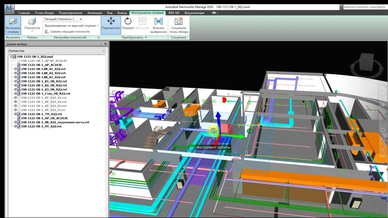
Task: Select the Инструменты сечения tab
Action: (x=147, y=13)
